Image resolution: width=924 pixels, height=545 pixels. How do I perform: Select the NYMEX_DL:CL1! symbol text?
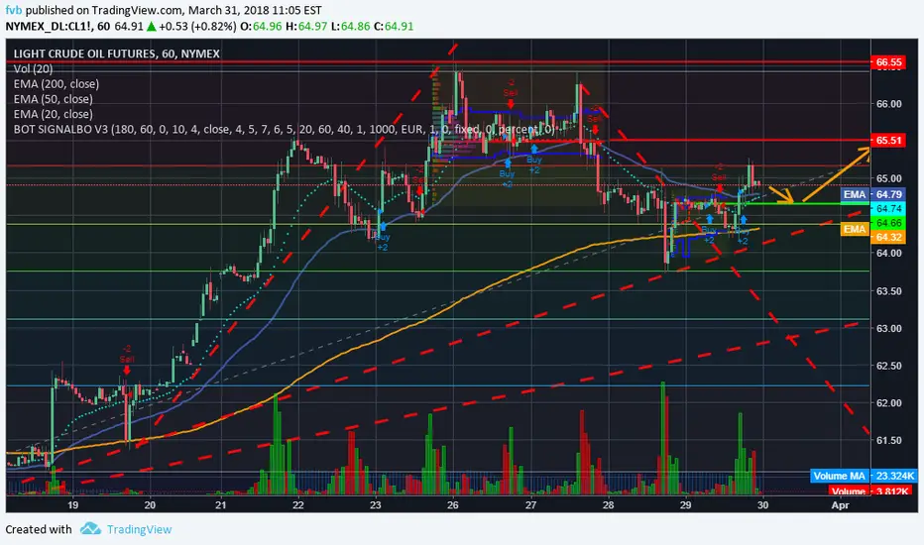49,26
